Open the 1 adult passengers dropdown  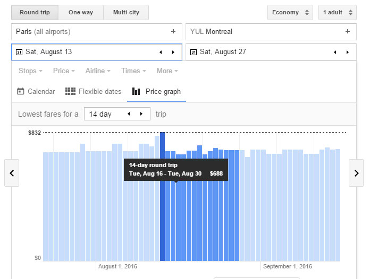pyautogui.click(x=338, y=13)
